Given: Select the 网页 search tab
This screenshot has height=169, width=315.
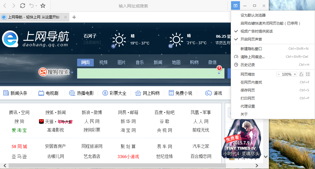Looking at the screenshot, I should click(x=85, y=62).
